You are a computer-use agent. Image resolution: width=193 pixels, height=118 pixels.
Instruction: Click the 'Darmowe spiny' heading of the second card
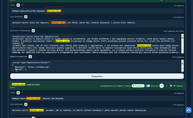[x=18, y=84]
